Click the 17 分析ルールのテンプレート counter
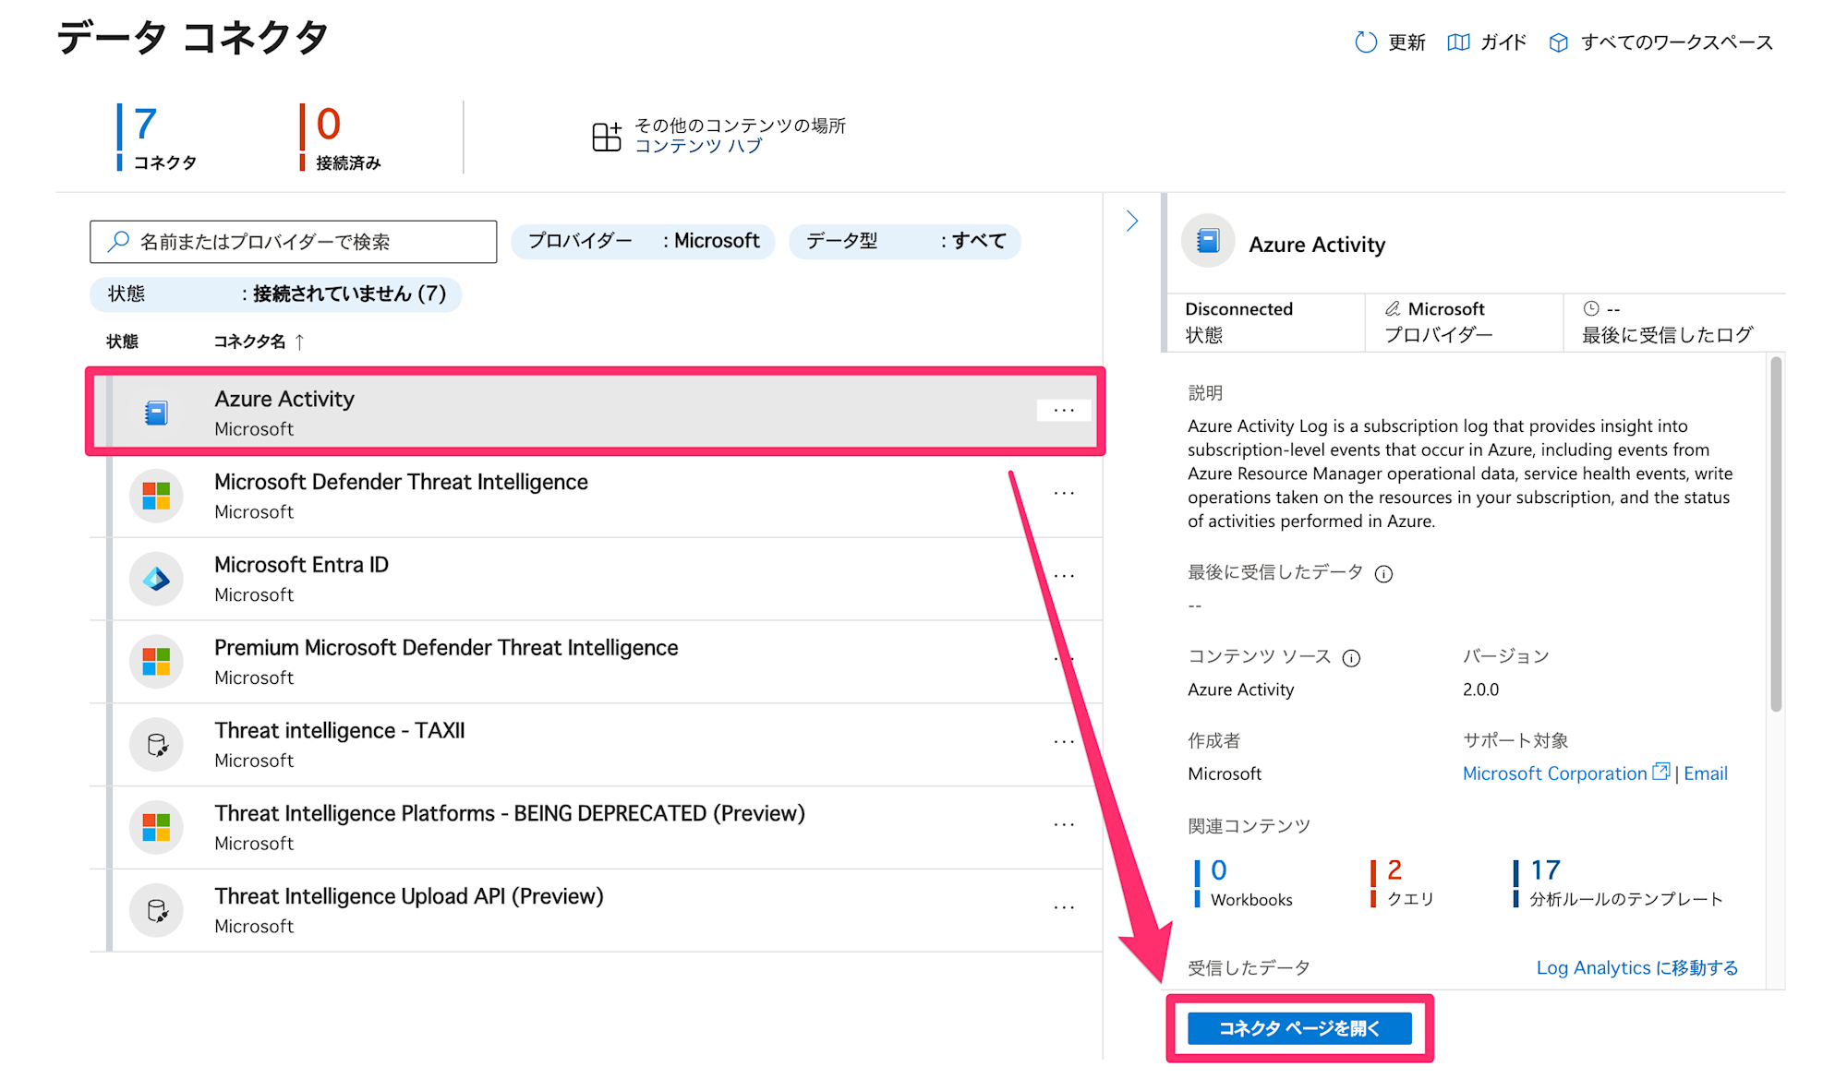 1618,883
